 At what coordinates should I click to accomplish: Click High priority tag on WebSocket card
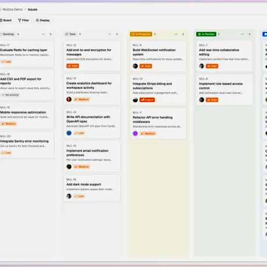146,66
